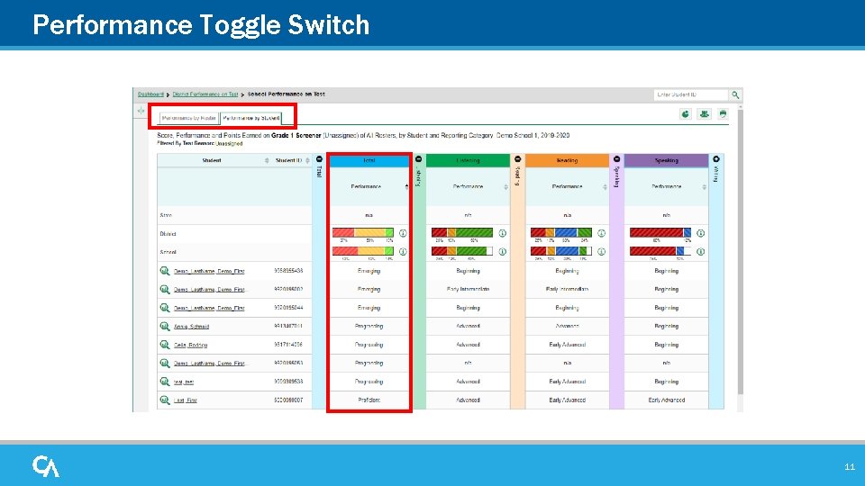Viewport: 865px width, 486px height.
Task: Open info icon for School Listening bar
Action: click(502, 251)
